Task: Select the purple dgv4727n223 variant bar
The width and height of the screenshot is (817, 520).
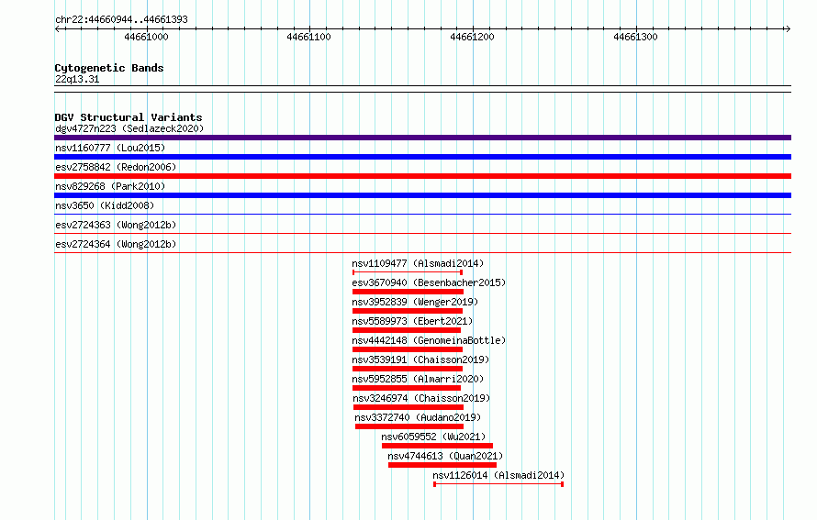Action: pos(422,138)
